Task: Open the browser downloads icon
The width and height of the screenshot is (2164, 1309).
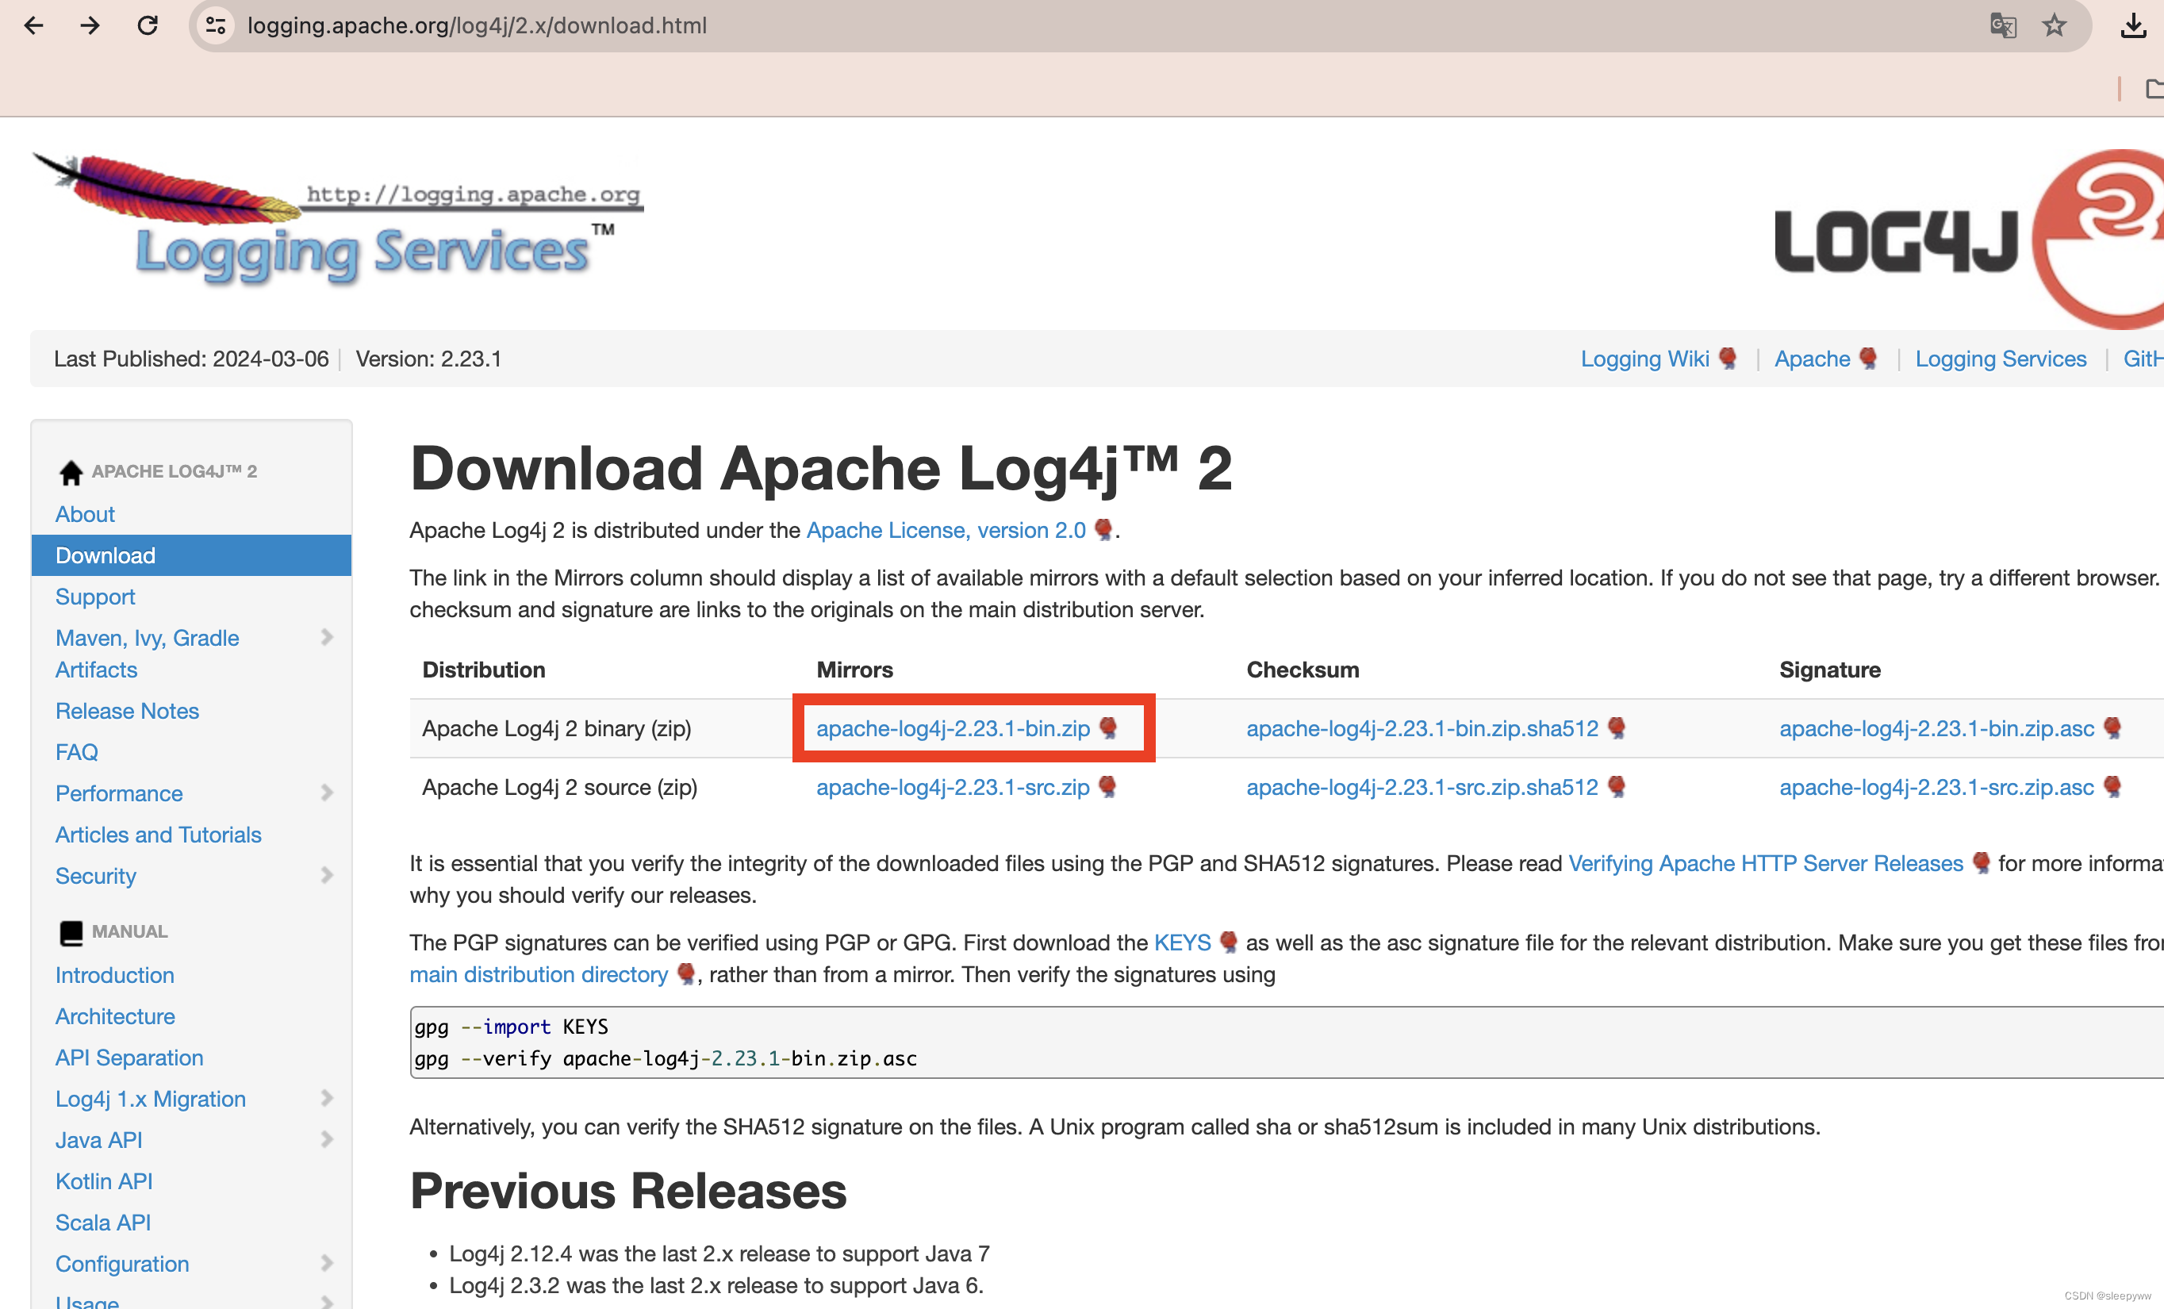Action: coord(2133,25)
